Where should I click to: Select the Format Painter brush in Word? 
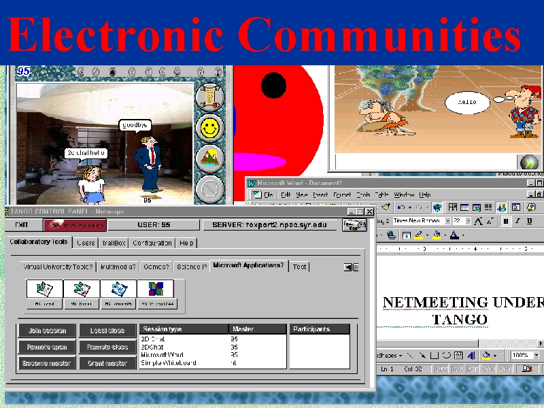pos(386,207)
